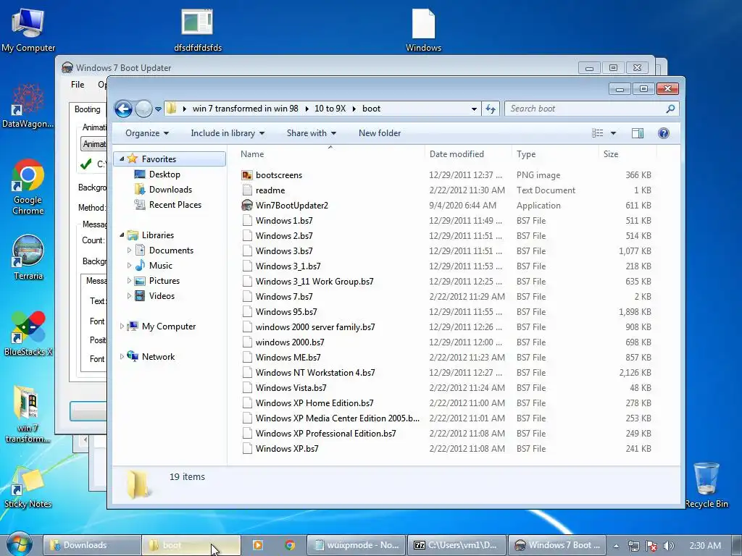Open the My Computer desktop icon
Image resolution: width=742 pixels, height=556 pixels.
28,29
